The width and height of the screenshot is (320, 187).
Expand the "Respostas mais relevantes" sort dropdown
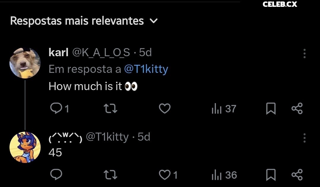[x=154, y=21]
